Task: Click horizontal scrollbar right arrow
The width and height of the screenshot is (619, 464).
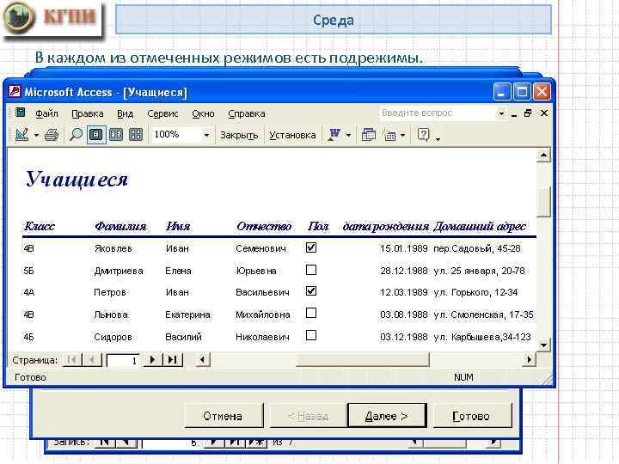Action: (529, 359)
